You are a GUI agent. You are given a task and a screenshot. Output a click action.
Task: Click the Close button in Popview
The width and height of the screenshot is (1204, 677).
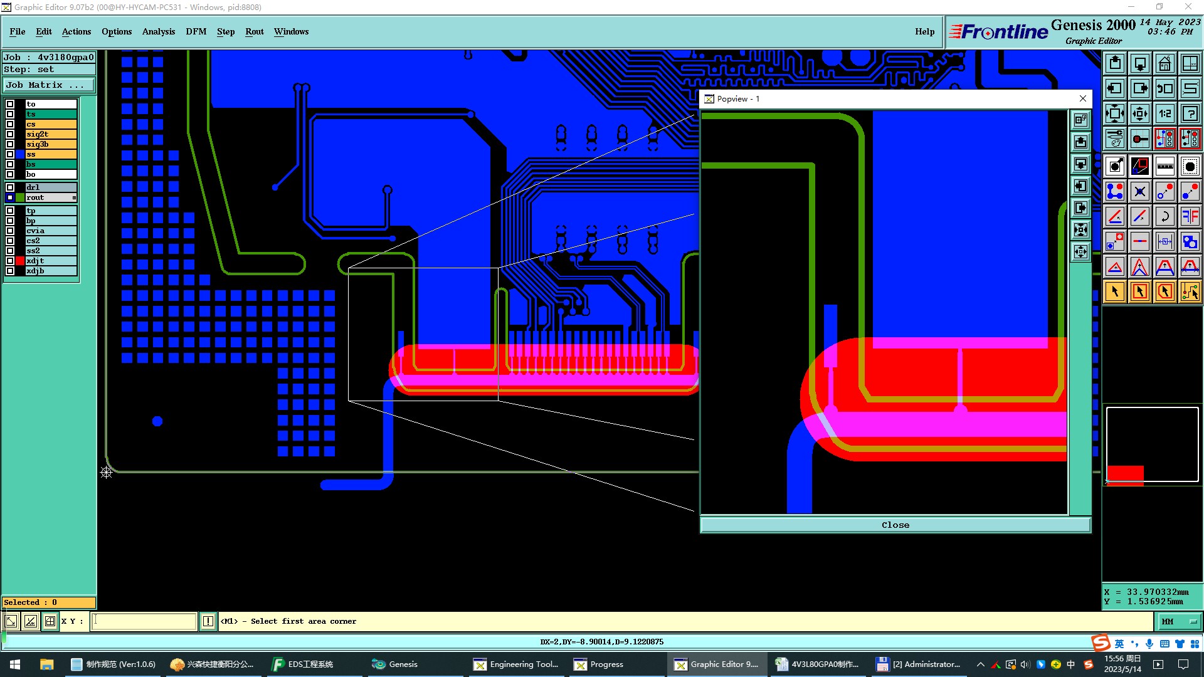pos(895,525)
